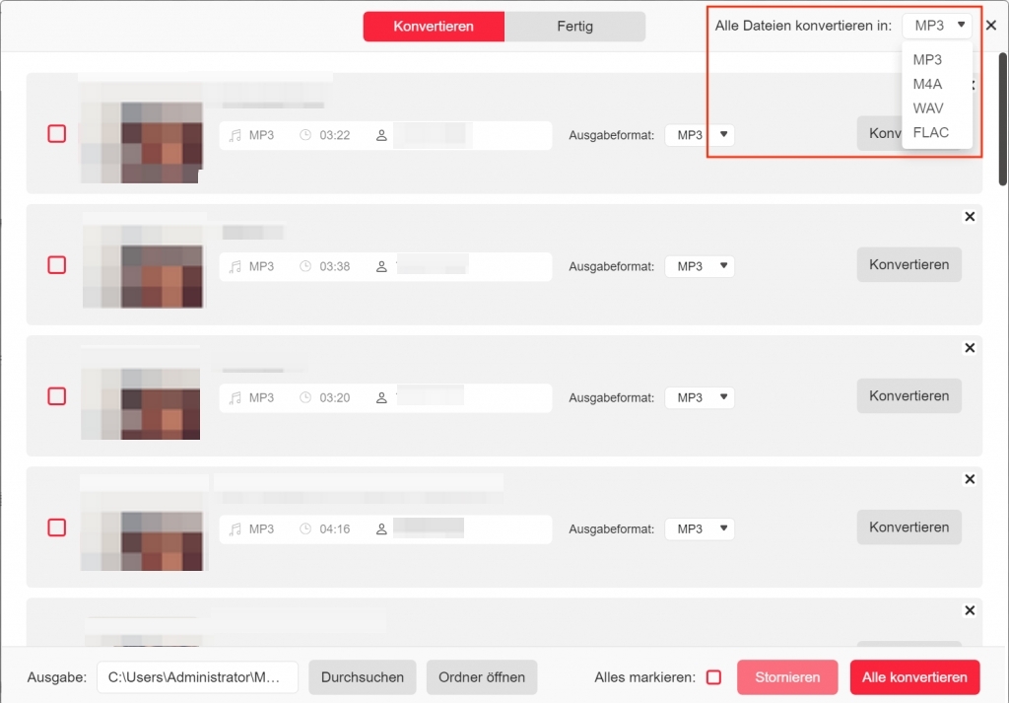Viewport: 1009px width, 703px height.
Task: Select M4A from the format list
Action: click(927, 85)
